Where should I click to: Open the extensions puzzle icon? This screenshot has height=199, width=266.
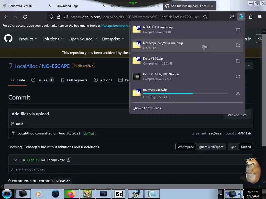[250, 17]
